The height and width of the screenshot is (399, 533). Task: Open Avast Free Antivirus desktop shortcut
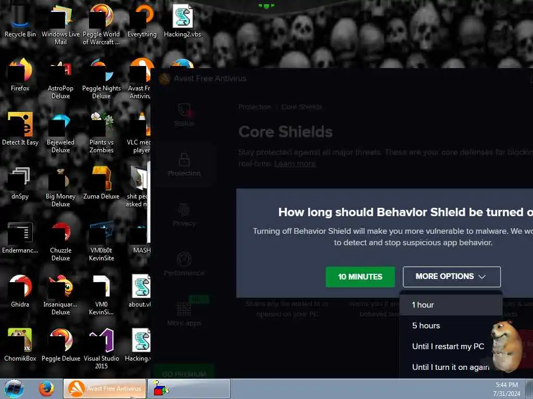(x=139, y=78)
